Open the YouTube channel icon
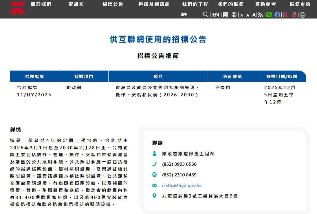 pos(294,14)
